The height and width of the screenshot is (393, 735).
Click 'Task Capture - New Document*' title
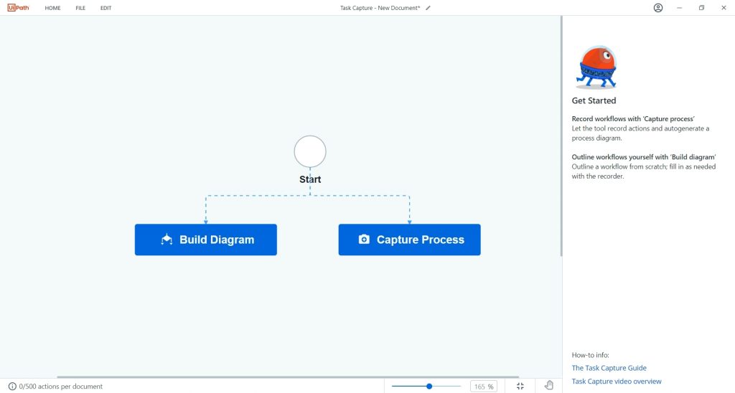pyautogui.click(x=380, y=8)
